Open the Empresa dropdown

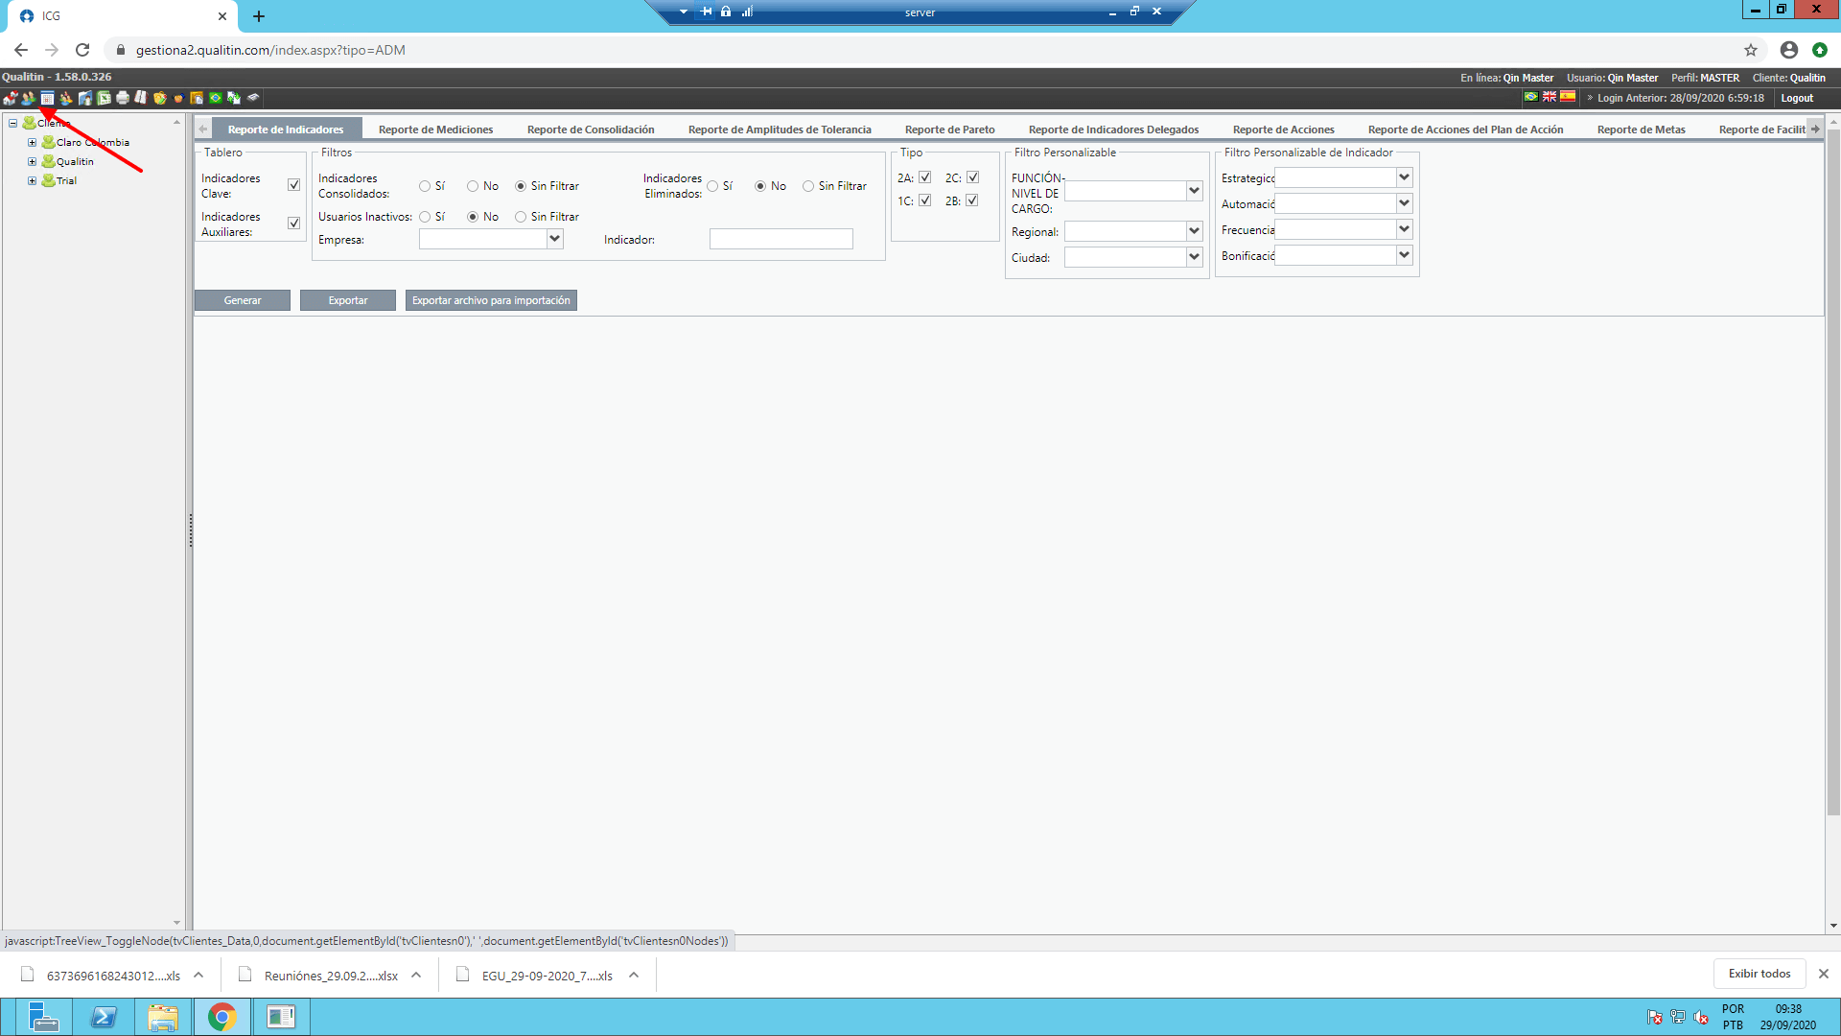click(491, 240)
